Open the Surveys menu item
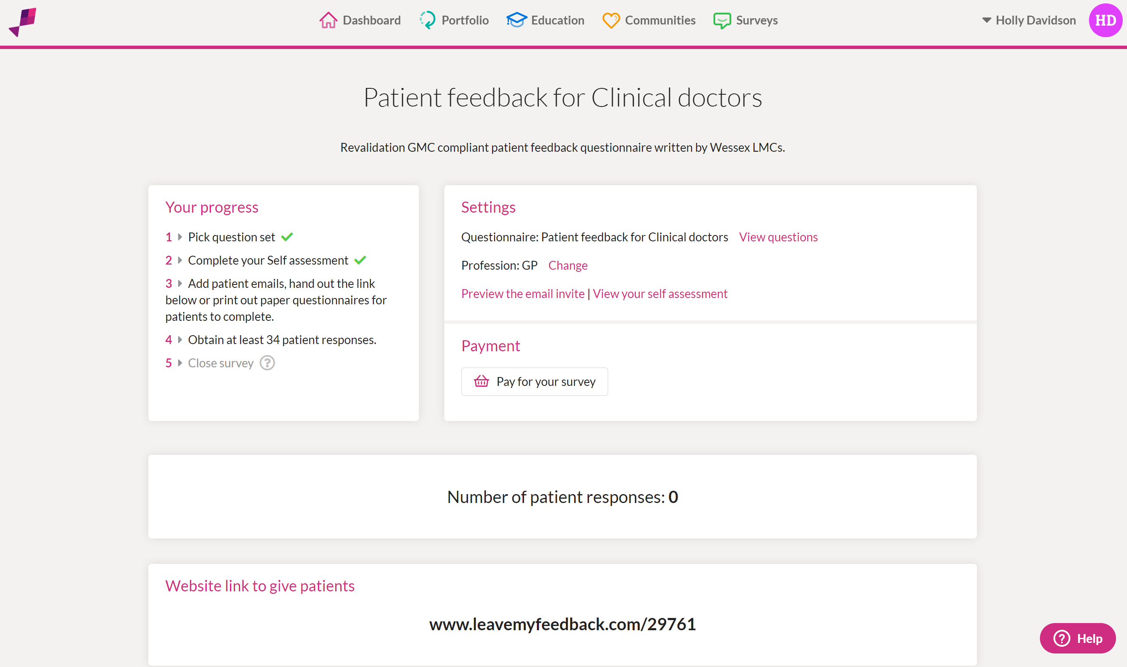Viewport: 1127px width, 667px height. [x=746, y=20]
